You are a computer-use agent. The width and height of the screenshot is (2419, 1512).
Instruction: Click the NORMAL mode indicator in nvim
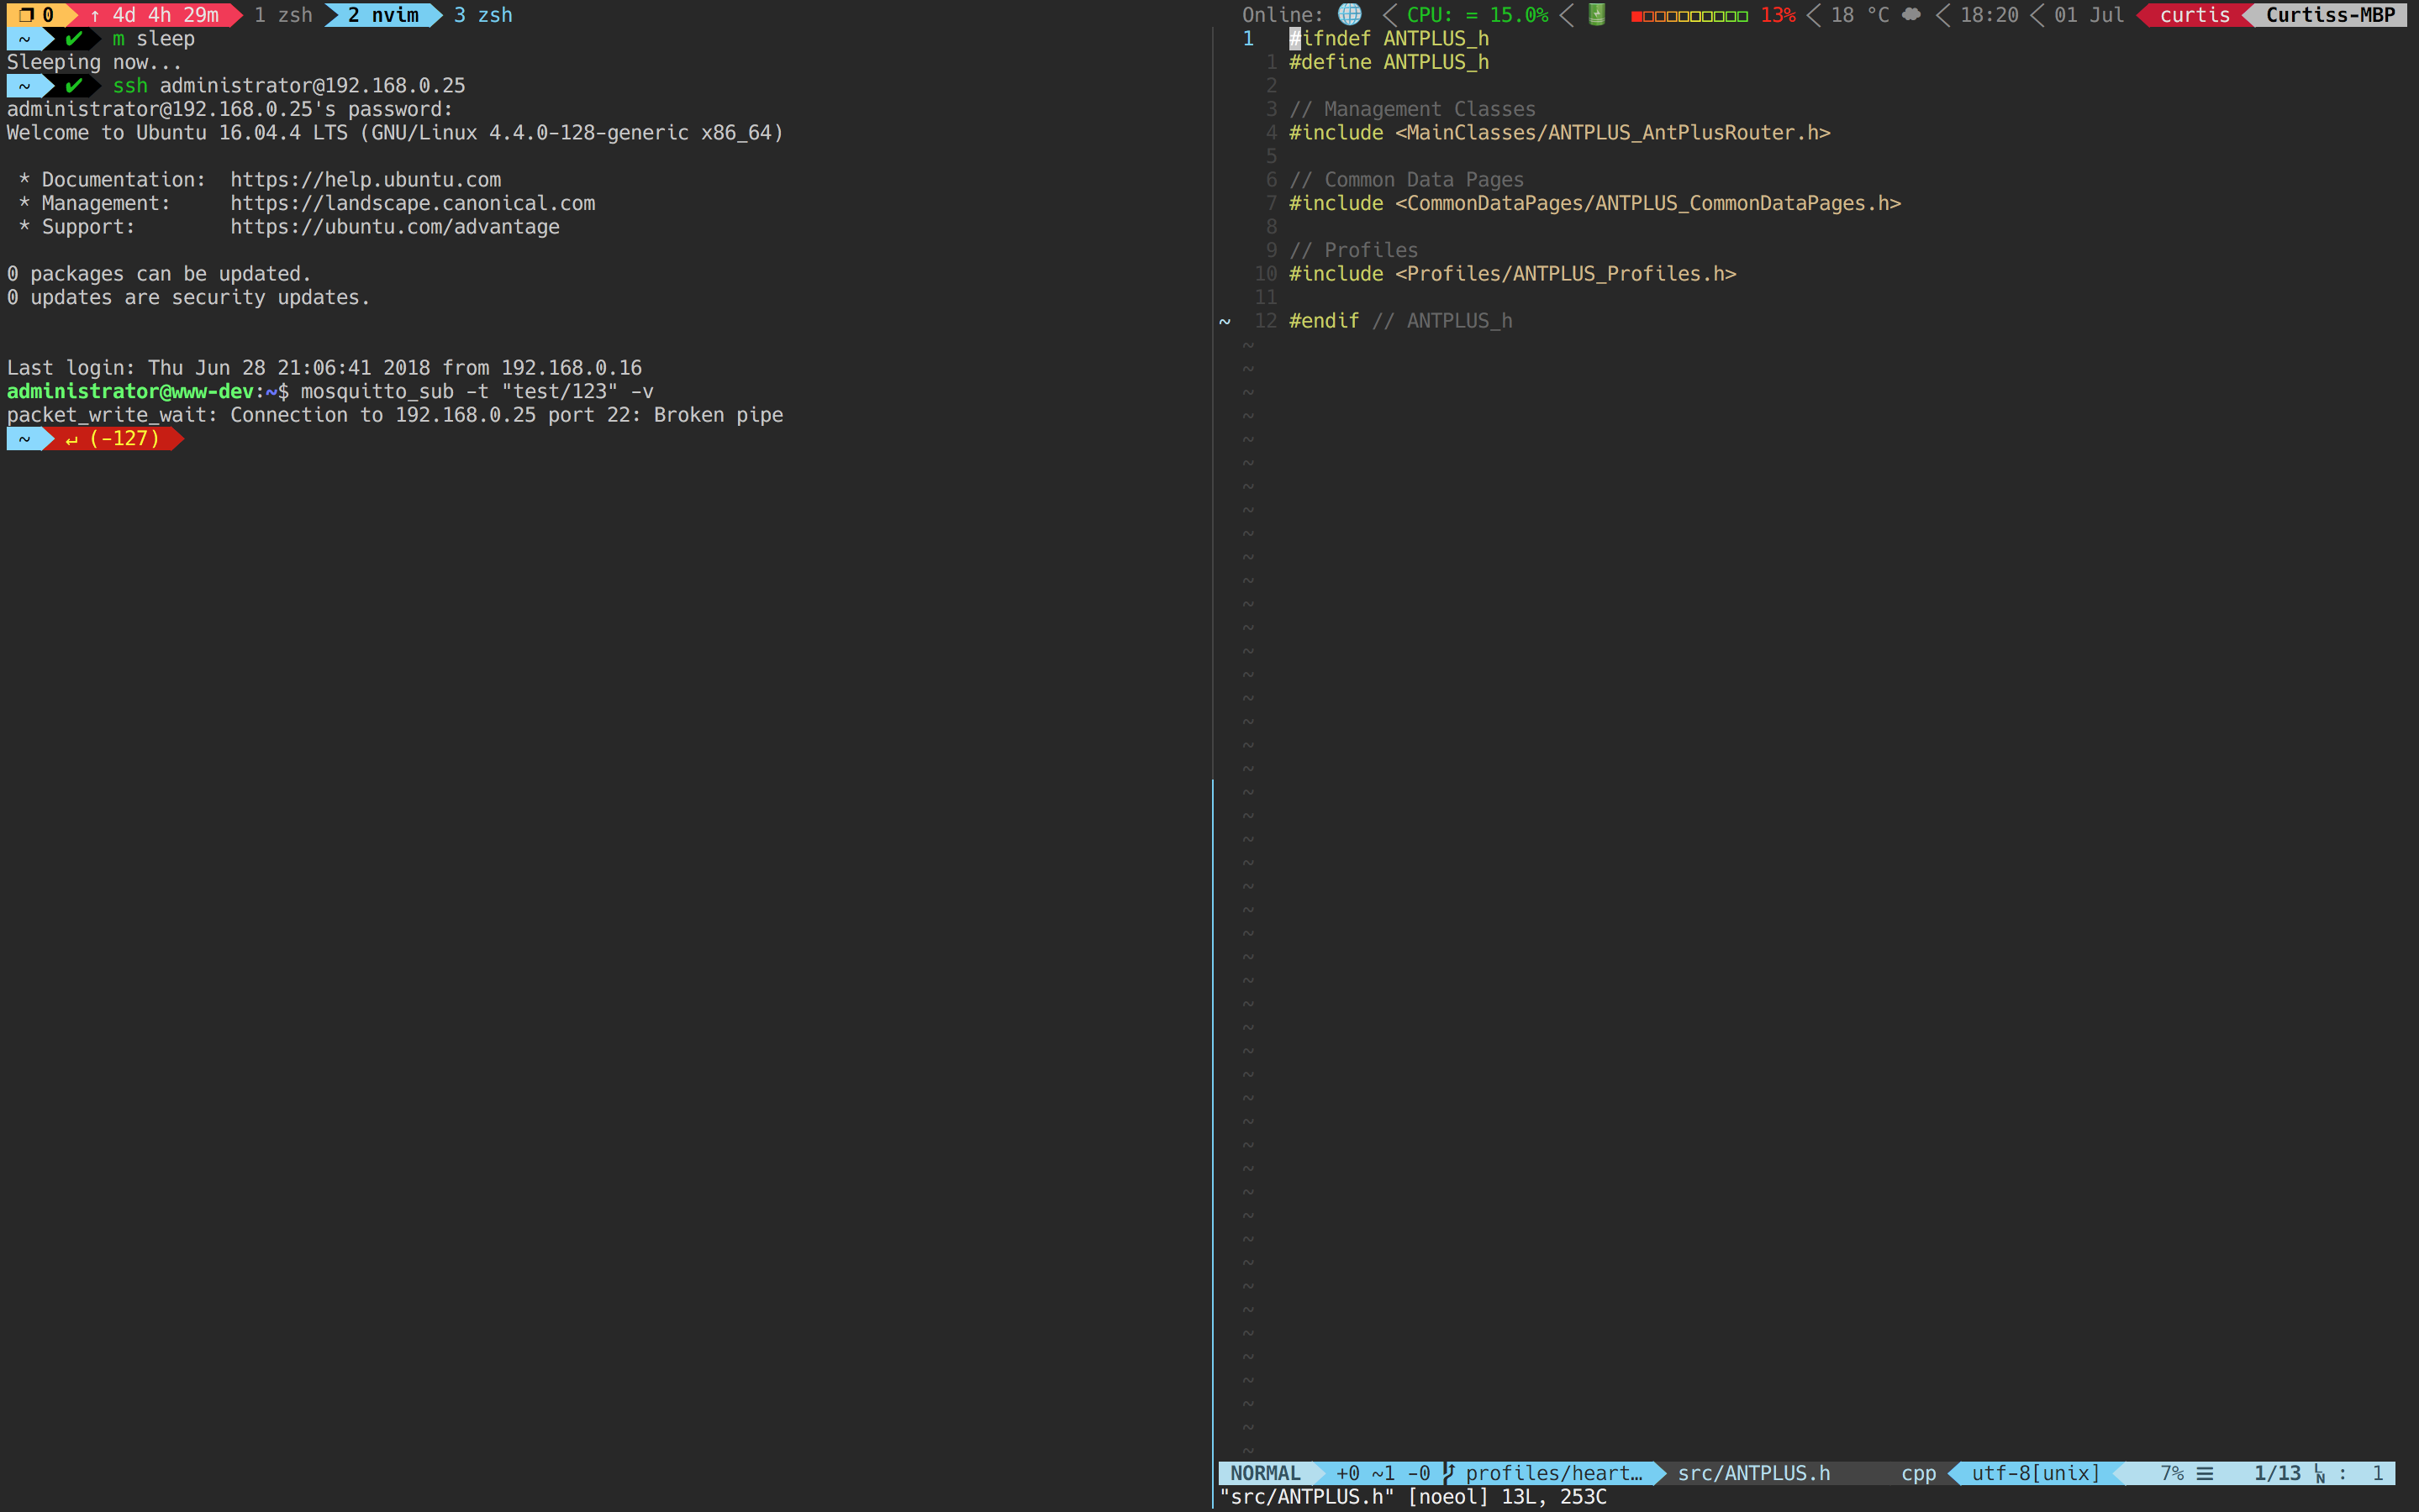[x=1264, y=1473]
